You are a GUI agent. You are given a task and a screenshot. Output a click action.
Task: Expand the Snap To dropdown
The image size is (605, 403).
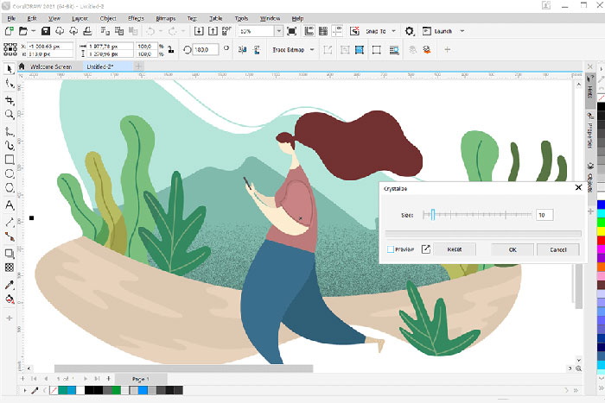(x=393, y=31)
